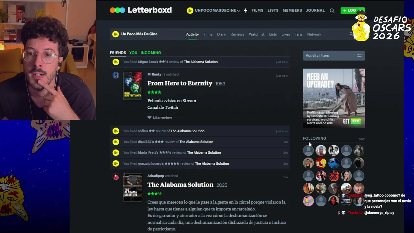Image resolution: width=414 pixels, height=233 pixels.
Task: Click the search magnifier in header
Action: pyautogui.click(x=332, y=11)
